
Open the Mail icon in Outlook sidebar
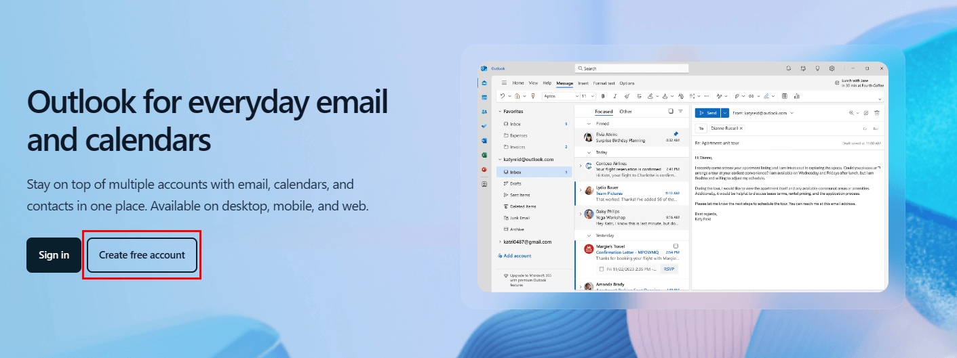[x=484, y=83]
